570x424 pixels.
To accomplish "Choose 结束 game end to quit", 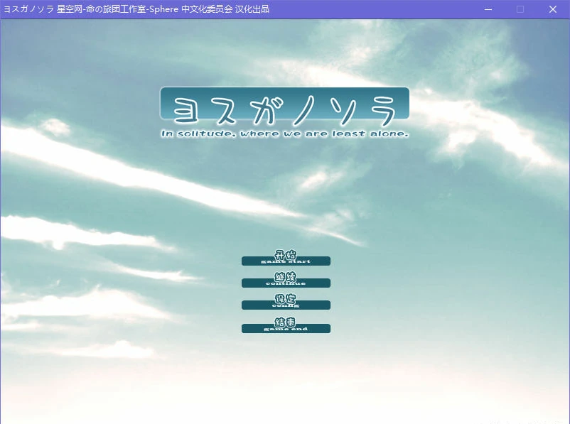I will click(286, 325).
